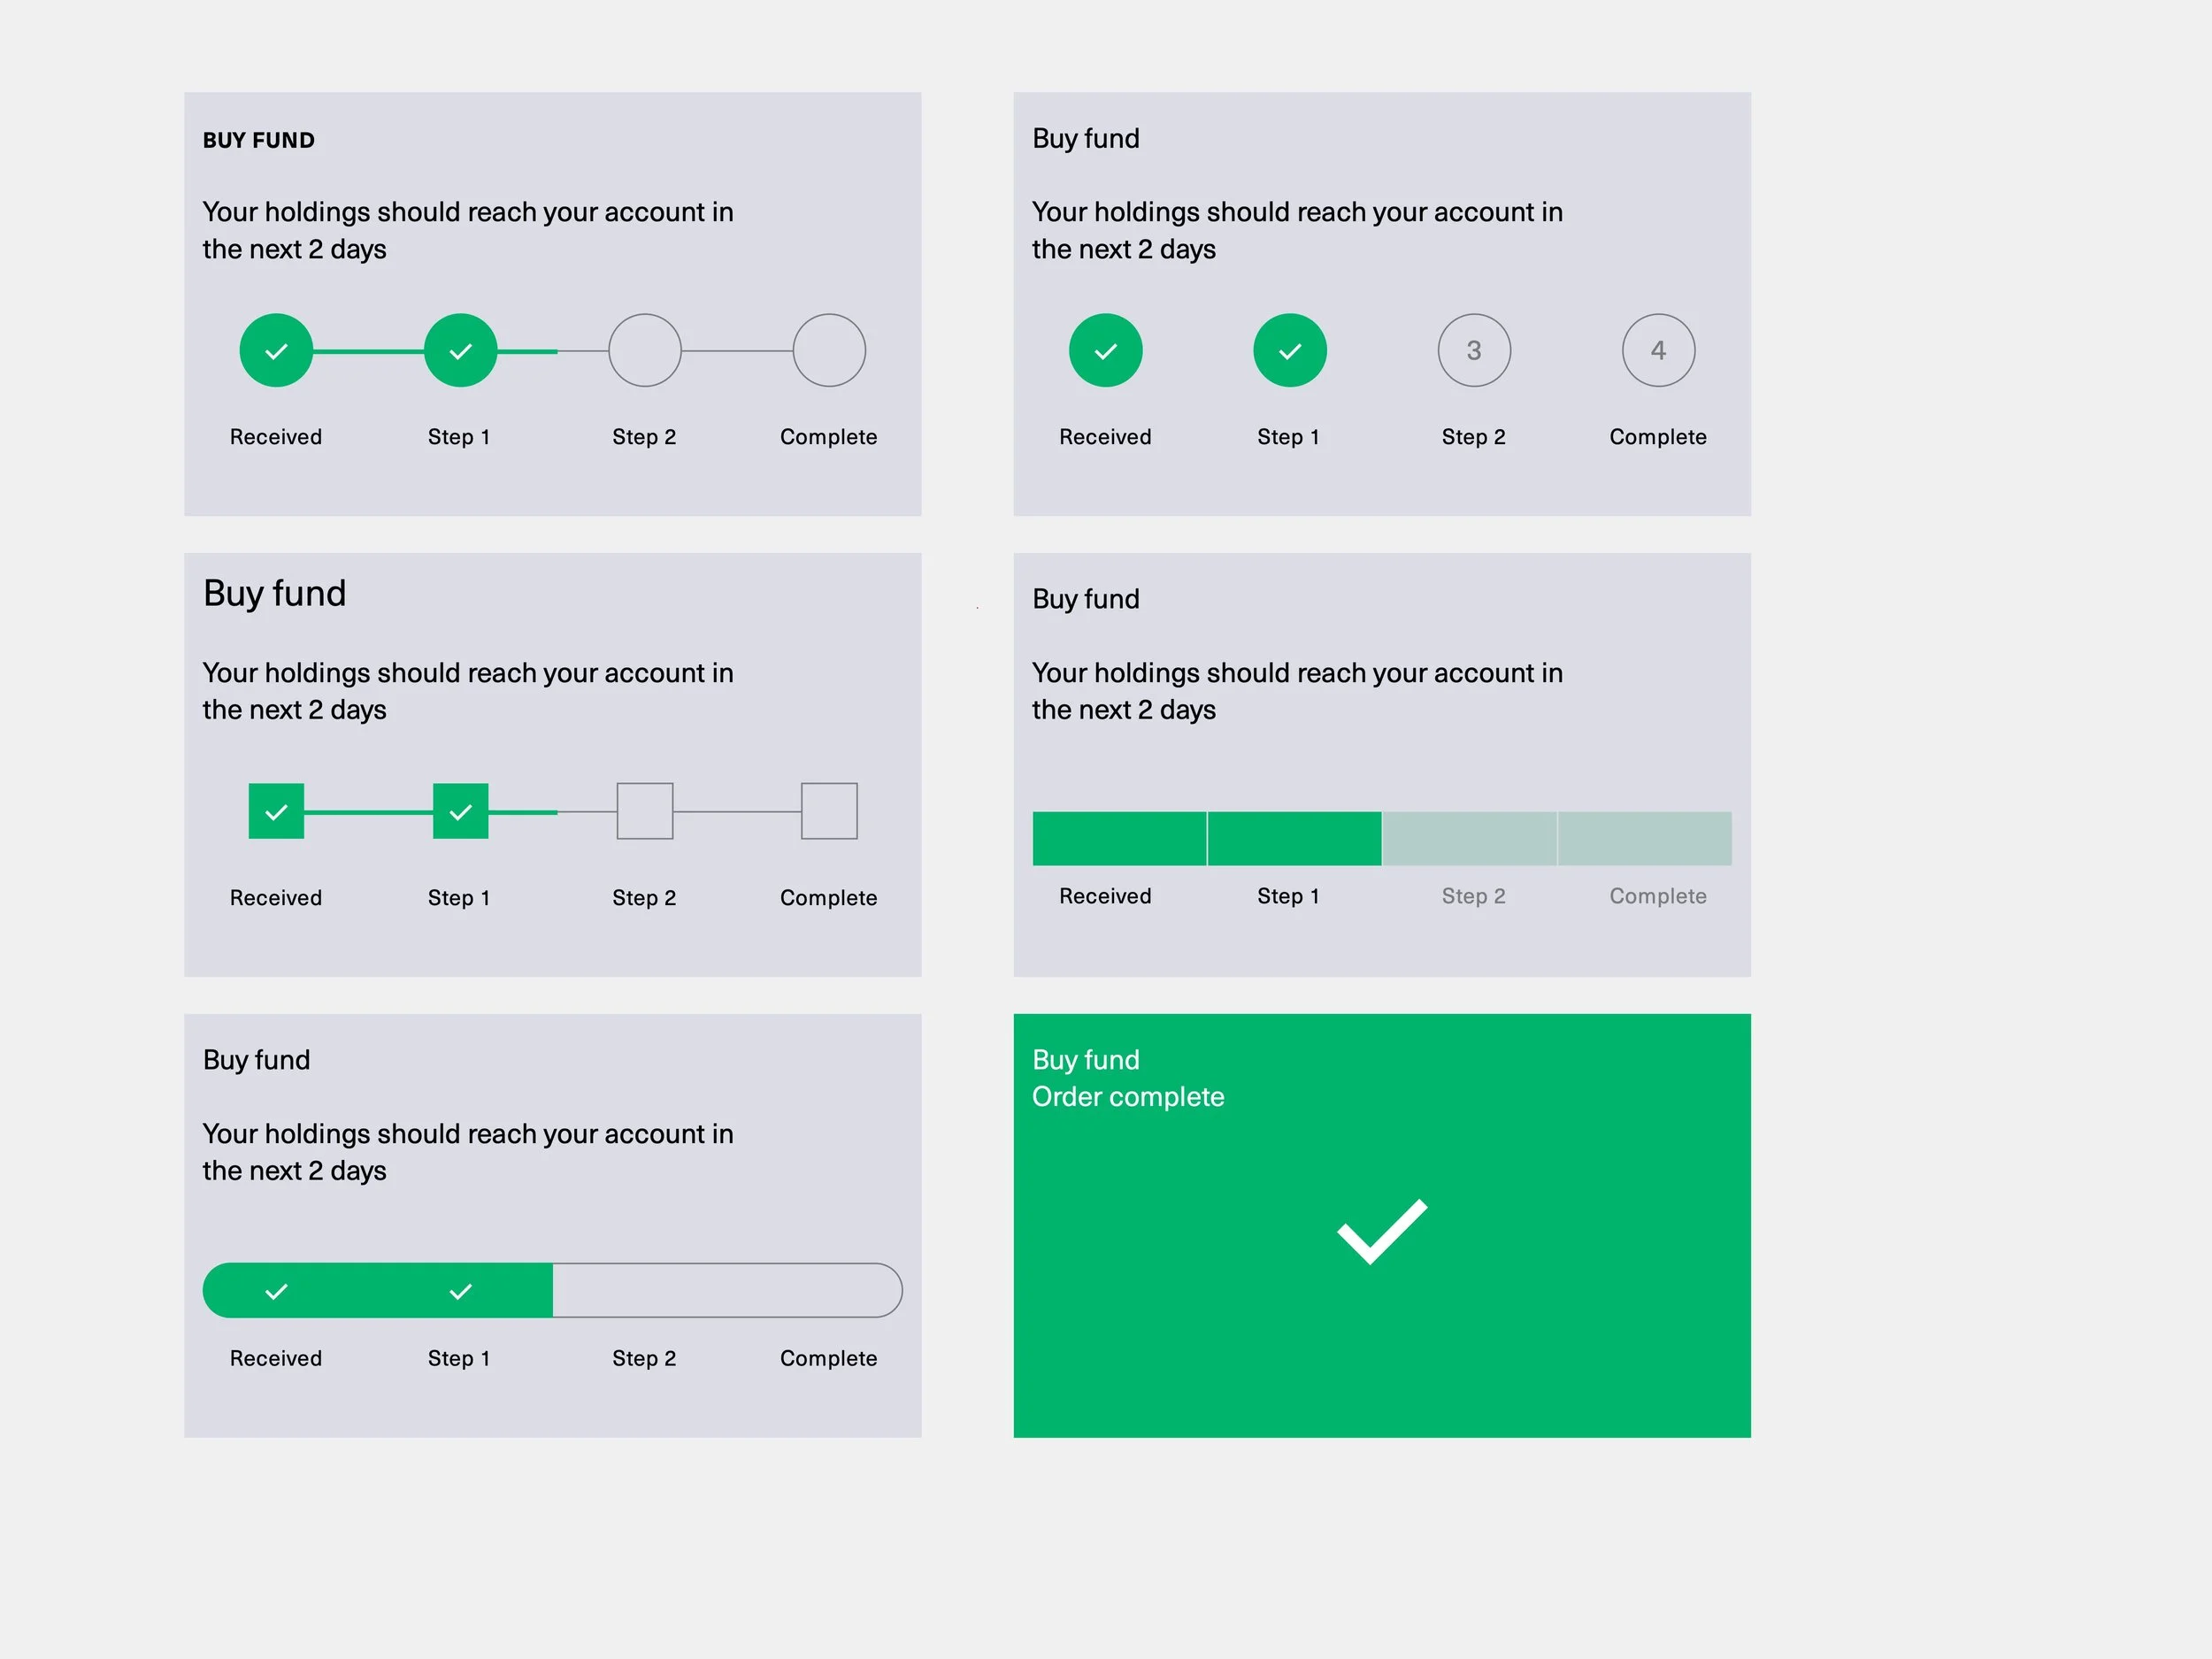Click the pale green segment above faded Complete label
This screenshot has height=1659, width=2212.
(1644, 838)
